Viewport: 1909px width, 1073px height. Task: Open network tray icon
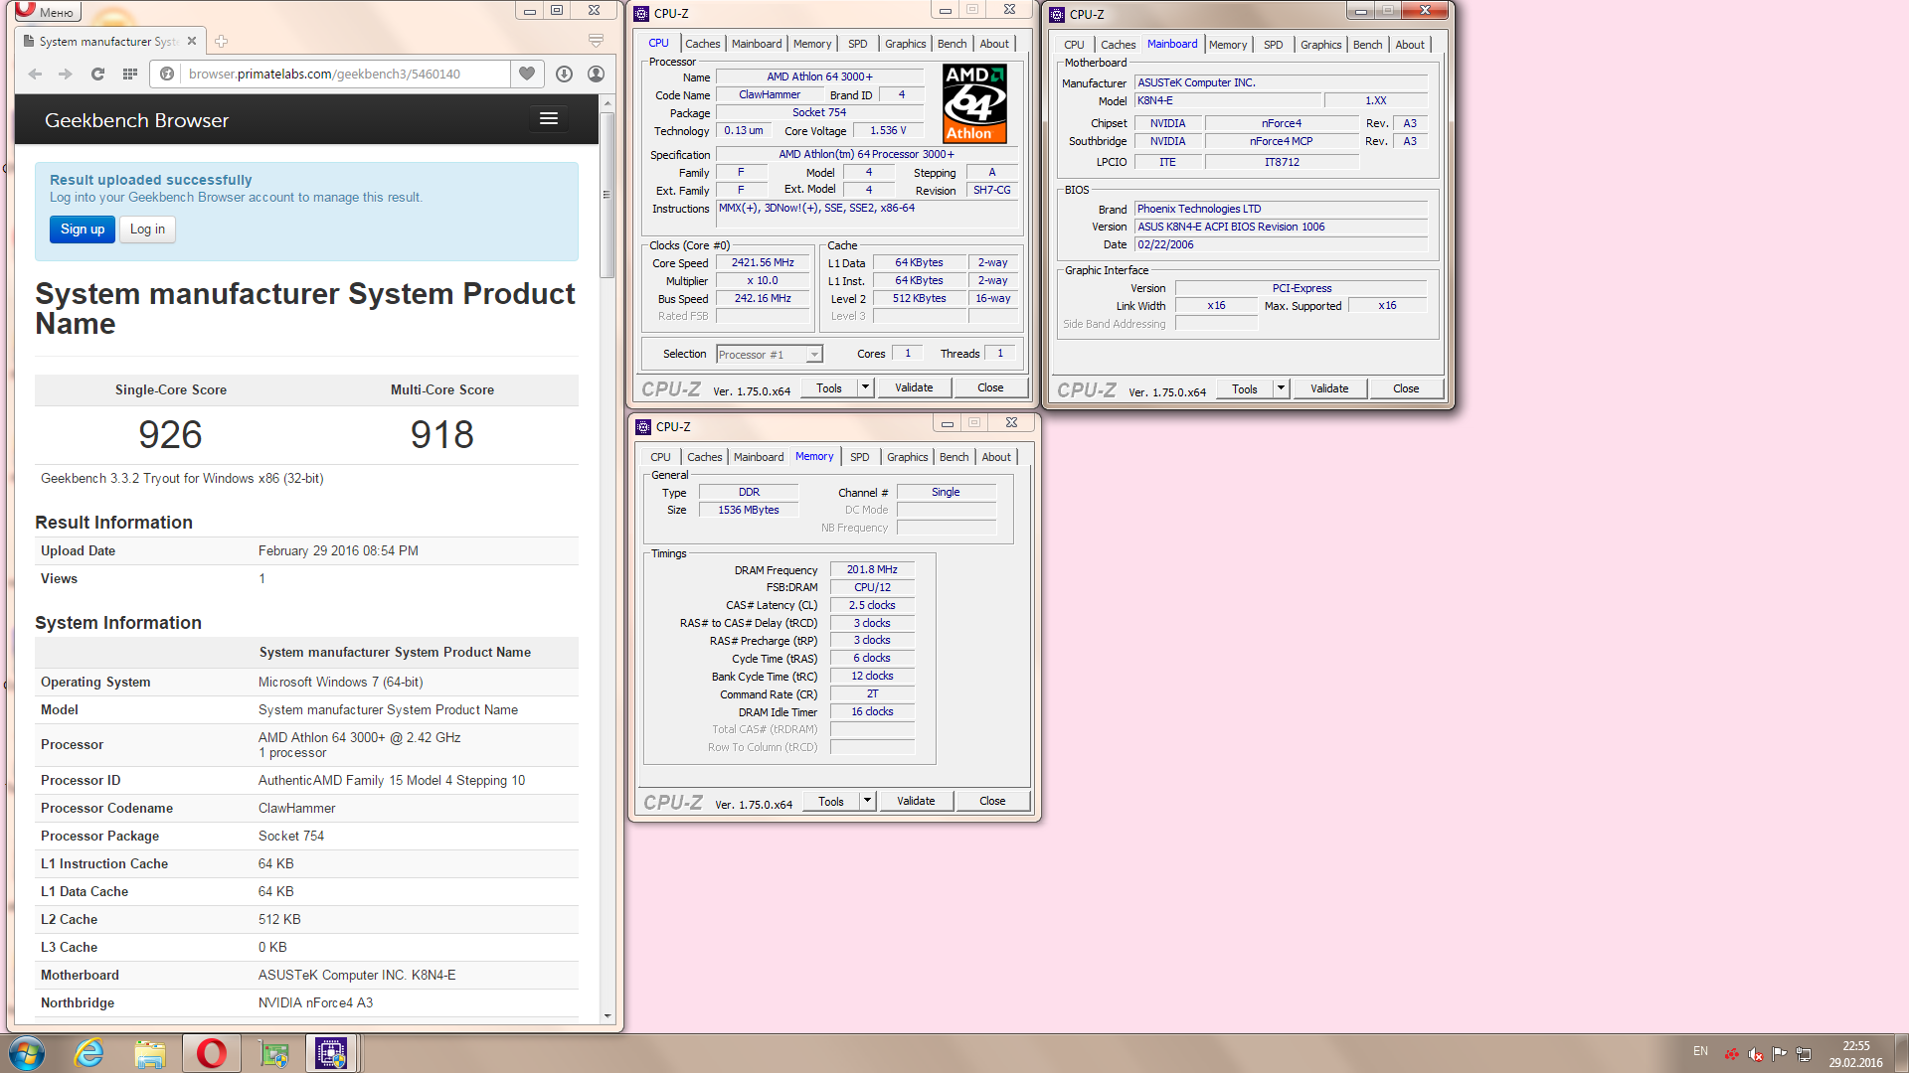pyautogui.click(x=1804, y=1054)
